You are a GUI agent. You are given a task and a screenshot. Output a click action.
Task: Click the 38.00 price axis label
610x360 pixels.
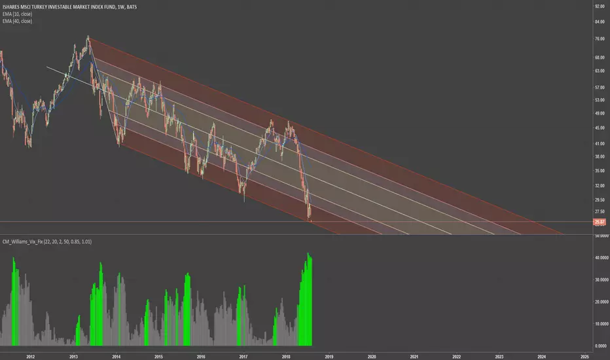[600, 157]
